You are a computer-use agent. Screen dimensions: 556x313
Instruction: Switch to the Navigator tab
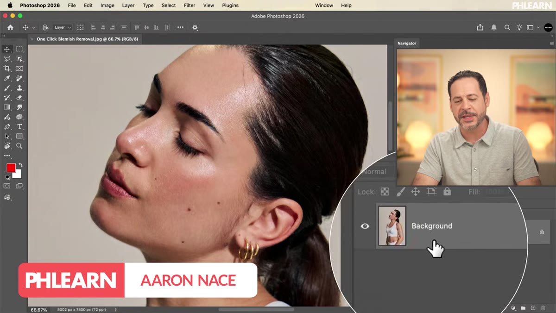tap(407, 43)
